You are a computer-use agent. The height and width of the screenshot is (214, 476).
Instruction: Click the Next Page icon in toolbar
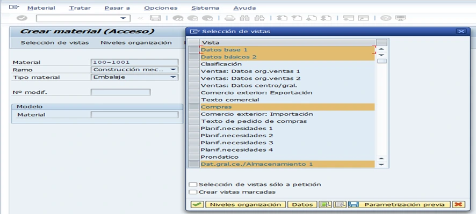click(x=312, y=18)
